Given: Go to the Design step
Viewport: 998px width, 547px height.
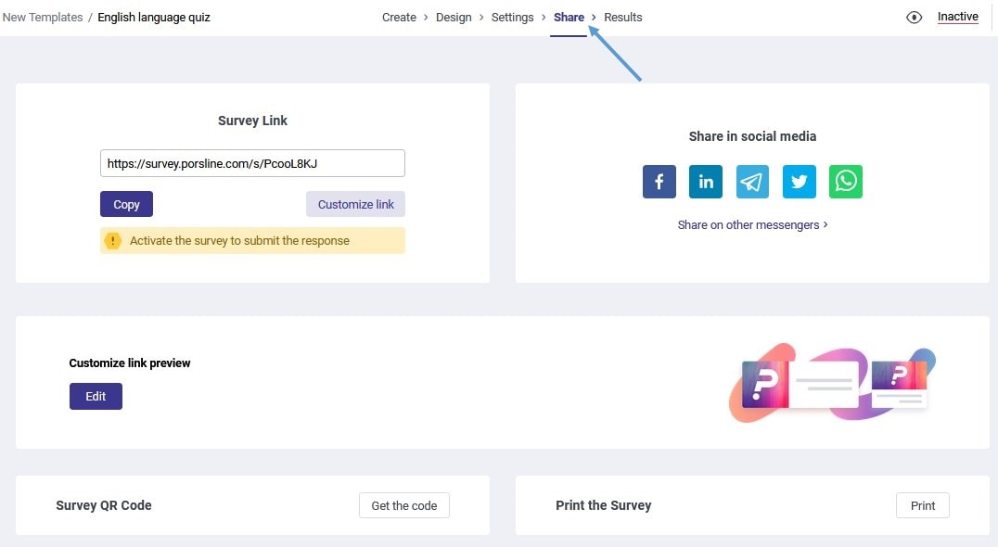Looking at the screenshot, I should (x=454, y=17).
